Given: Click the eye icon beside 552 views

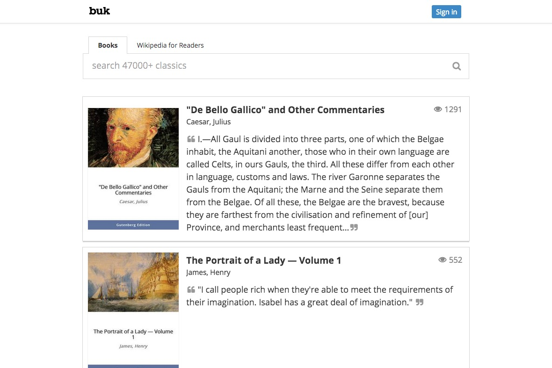Looking at the screenshot, I should click(x=442, y=260).
